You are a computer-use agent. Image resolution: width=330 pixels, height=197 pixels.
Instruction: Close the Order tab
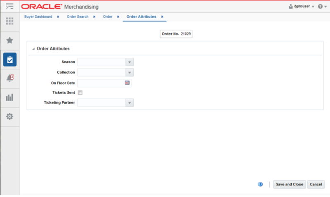point(118,17)
